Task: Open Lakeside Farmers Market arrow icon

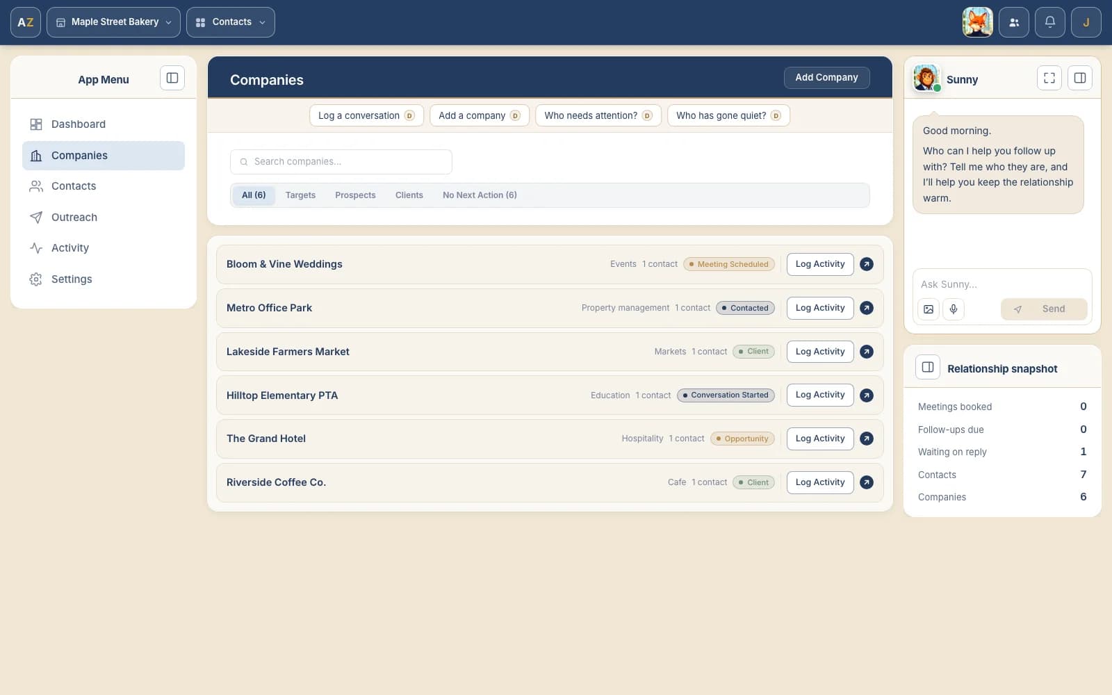Action: pos(867,352)
